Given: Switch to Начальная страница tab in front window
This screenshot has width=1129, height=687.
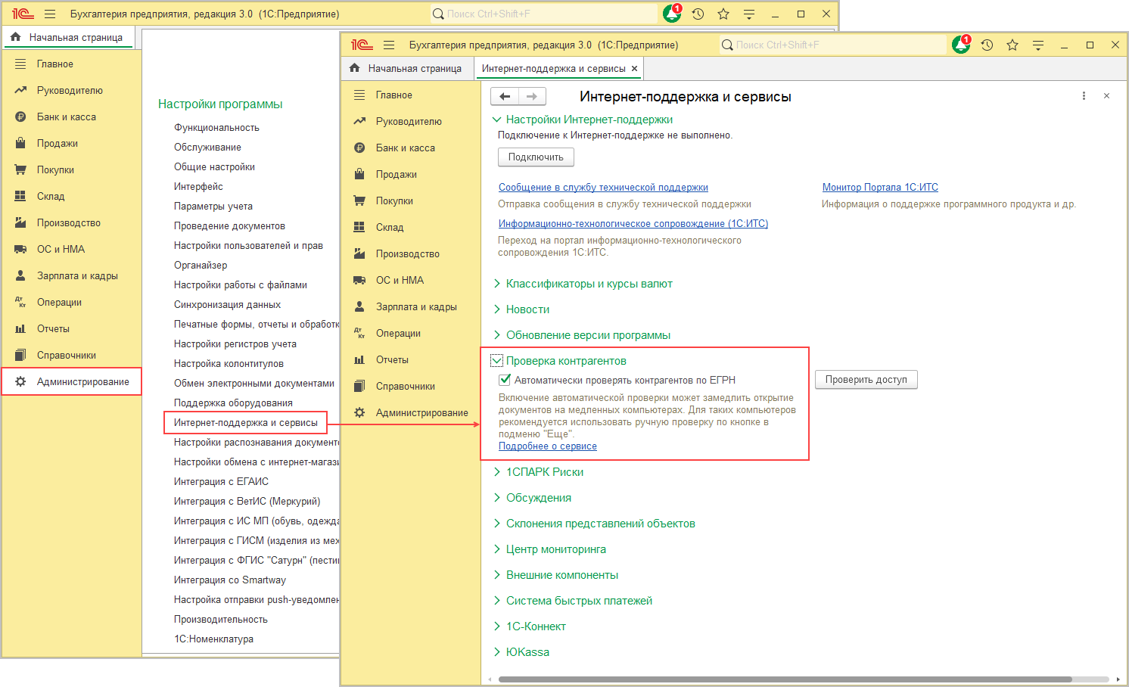Looking at the screenshot, I should pos(406,68).
